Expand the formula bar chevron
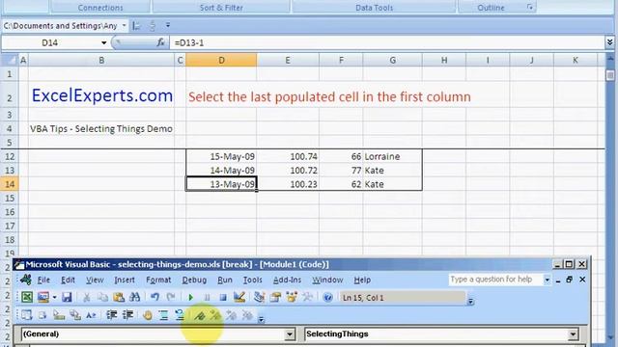Image resolution: width=618 pixels, height=347 pixels. (609, 42)
